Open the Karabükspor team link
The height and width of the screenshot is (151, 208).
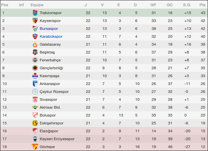pyautogui.click(x=51, y=36)
